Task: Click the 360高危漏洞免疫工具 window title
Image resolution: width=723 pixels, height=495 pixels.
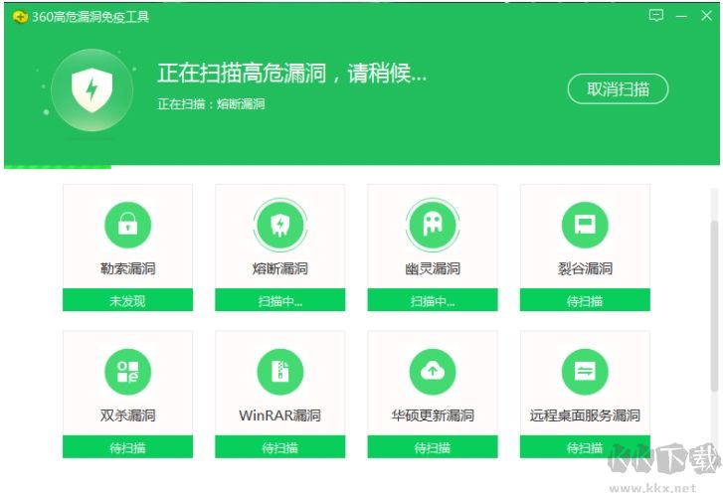Action: pyautogui.click(x=90, y=17)
